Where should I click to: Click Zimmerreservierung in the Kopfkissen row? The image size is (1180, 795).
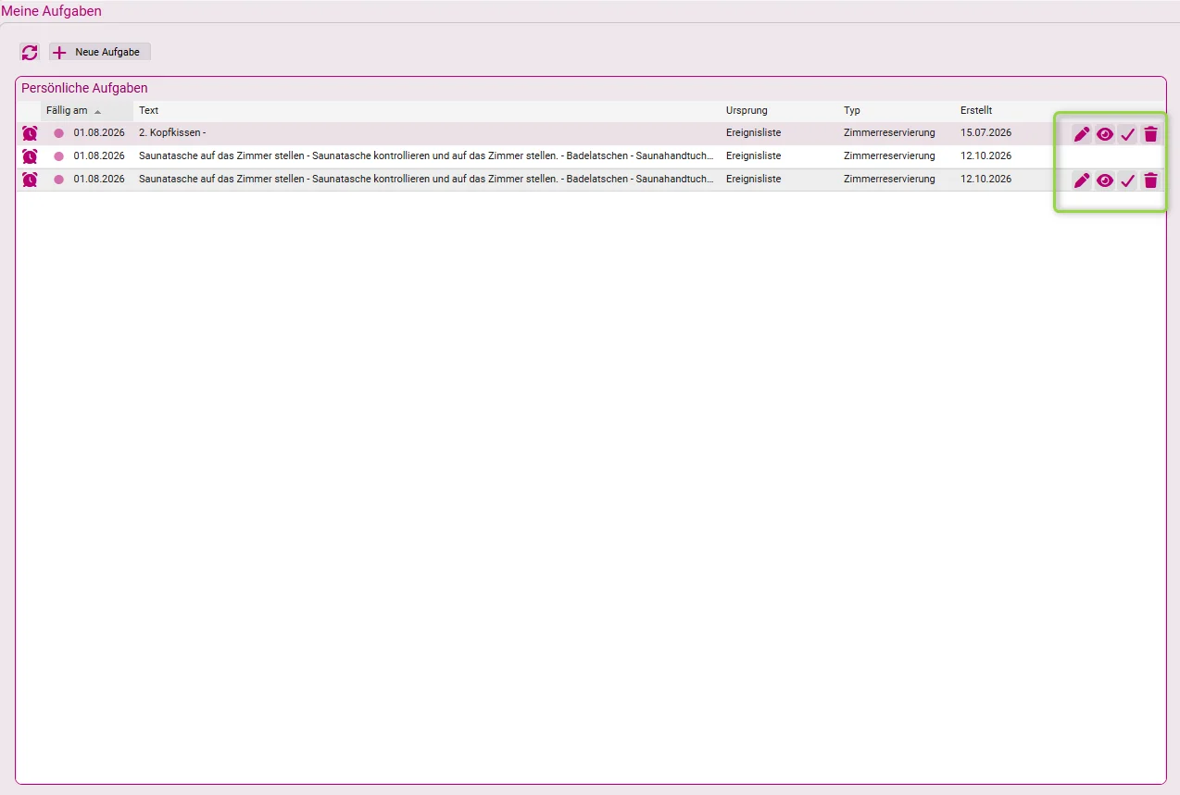pos(889,133)
